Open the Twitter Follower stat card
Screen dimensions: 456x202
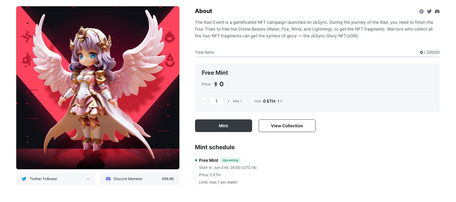[x=56, y=179]
